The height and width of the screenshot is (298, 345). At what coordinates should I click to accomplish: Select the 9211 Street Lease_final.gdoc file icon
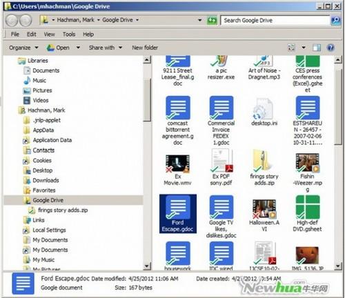click(x=178, y=61)
